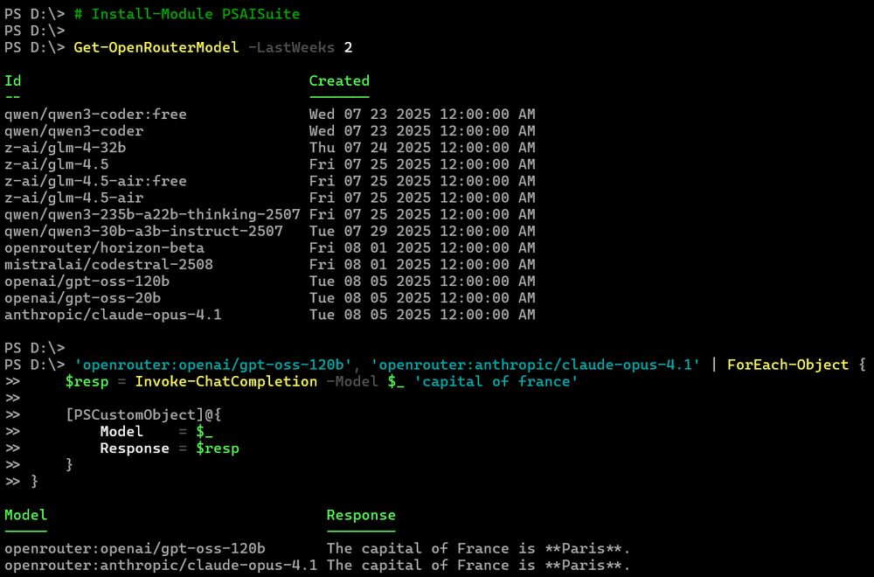Screen dimensions: 874x577
Task: Click the created date of qwen3-30b-a3b-instruct-2507
Action: click(x=422, y=232)
